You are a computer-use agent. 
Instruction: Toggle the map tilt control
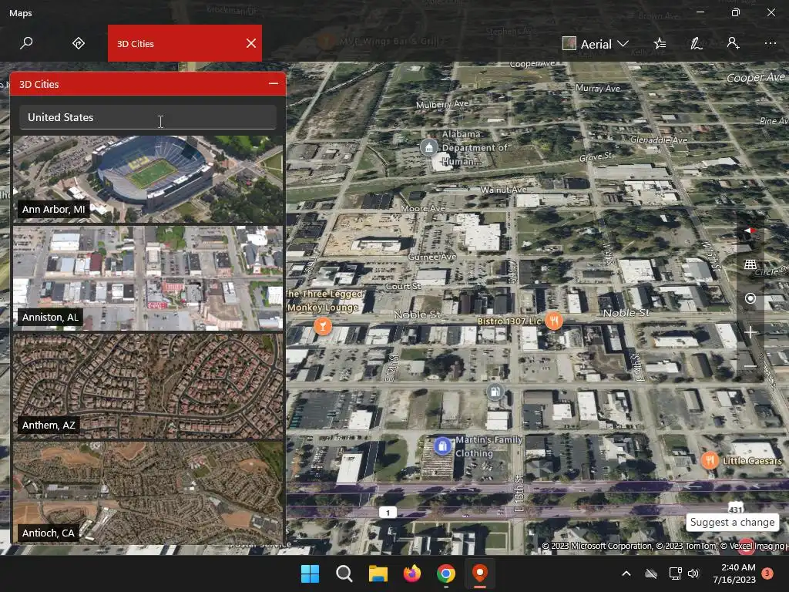(x=750, y=264)
